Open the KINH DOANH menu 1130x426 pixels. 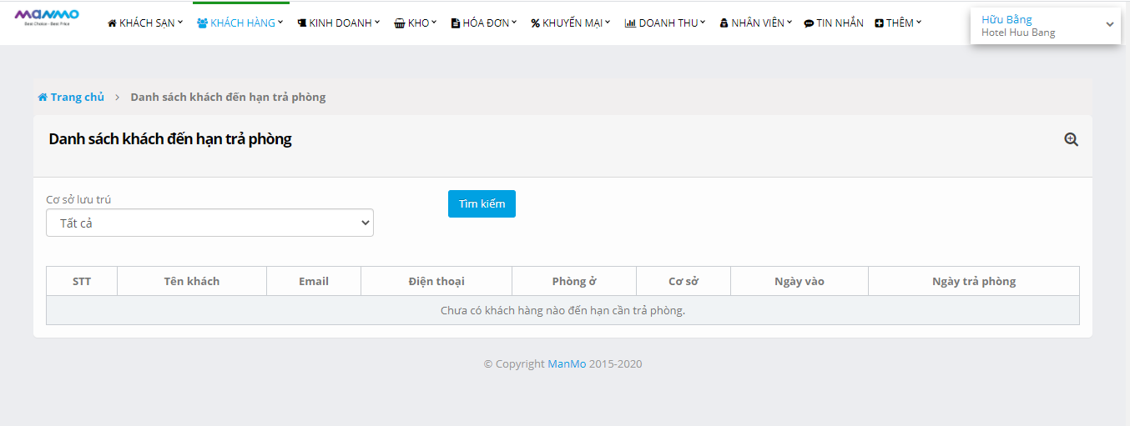pos(339,23)
